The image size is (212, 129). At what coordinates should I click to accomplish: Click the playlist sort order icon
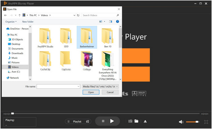coord(88,122)
